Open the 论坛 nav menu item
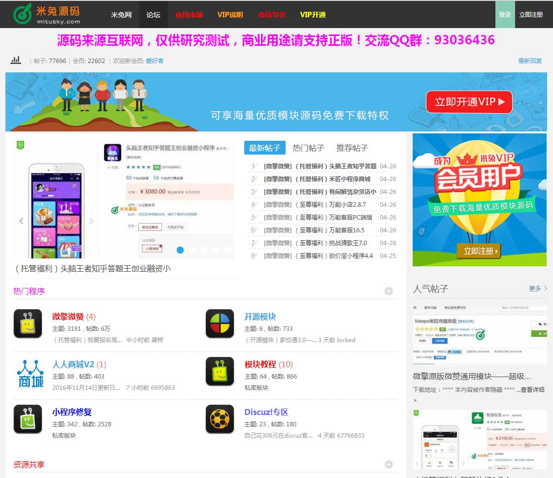This screenshot has width=553, height=478. [154, 14]
